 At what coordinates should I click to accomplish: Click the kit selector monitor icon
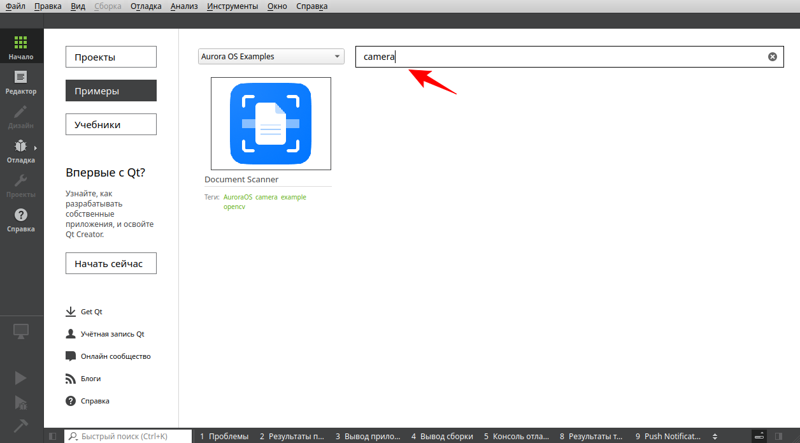[x=21, y=331]
